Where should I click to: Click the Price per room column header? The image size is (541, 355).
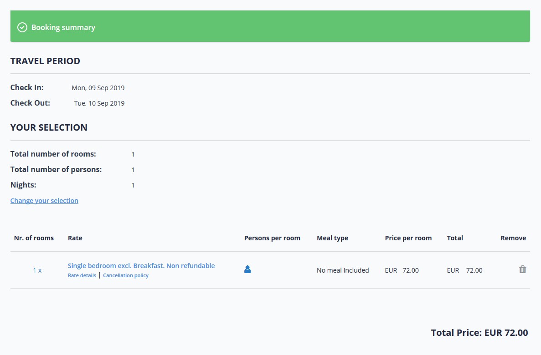[408, 238]
